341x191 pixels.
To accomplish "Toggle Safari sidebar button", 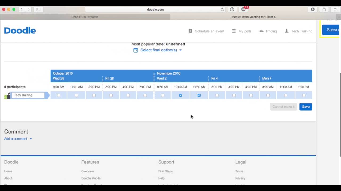I will coord(38,9).
